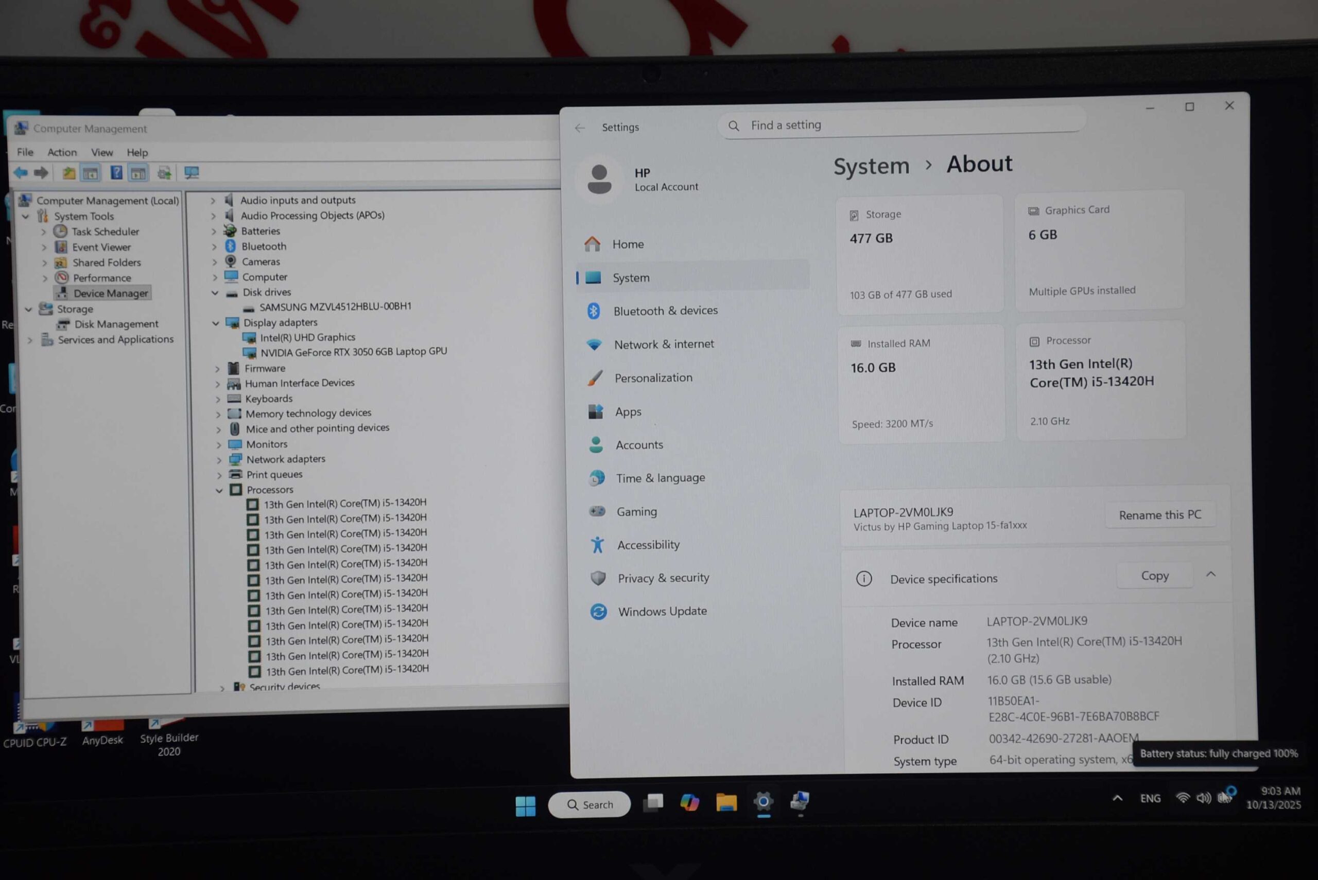
Task: Open the Windows Update settings page
Action: (x=662, y=611)
